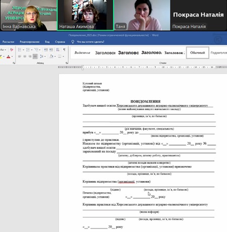Viewport: 227px width, 232px height.
Task: Click the 'зарахований на посаду' text
Action: pyautogui.click(x=99, y=151)
